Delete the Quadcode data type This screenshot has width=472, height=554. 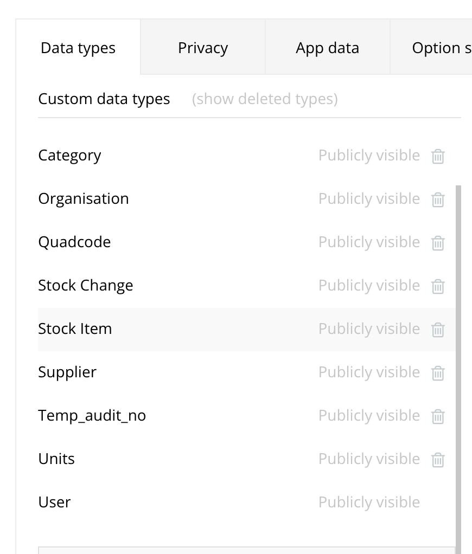[x=438, y=243]
